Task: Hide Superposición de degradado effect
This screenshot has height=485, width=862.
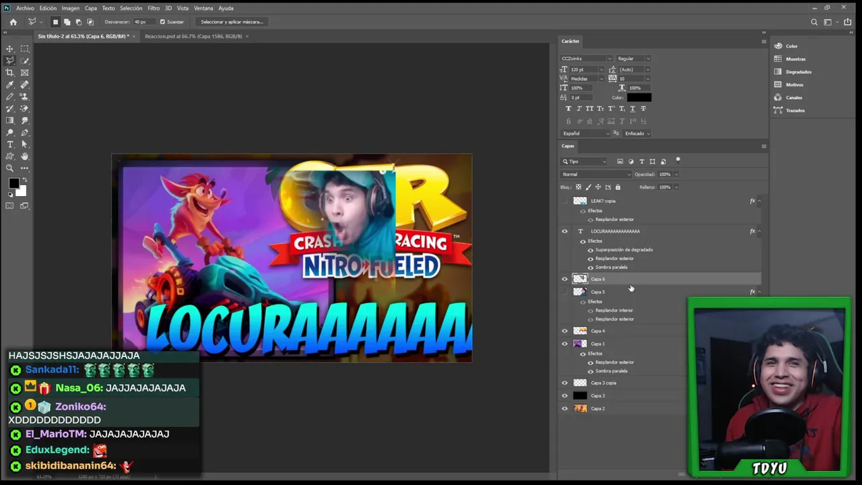Action: [591, 250]
